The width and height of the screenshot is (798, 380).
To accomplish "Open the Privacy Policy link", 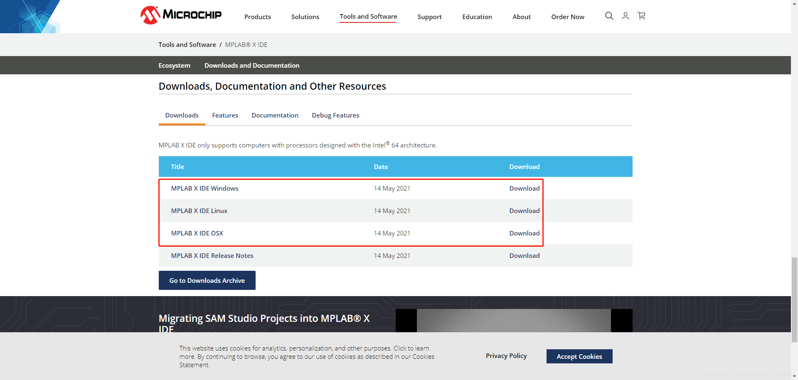I will pos(506,355).
